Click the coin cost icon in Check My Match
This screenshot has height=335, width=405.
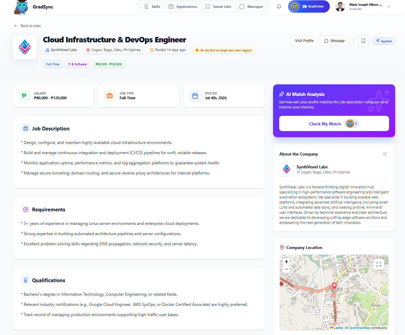click(x=350, y=124)
